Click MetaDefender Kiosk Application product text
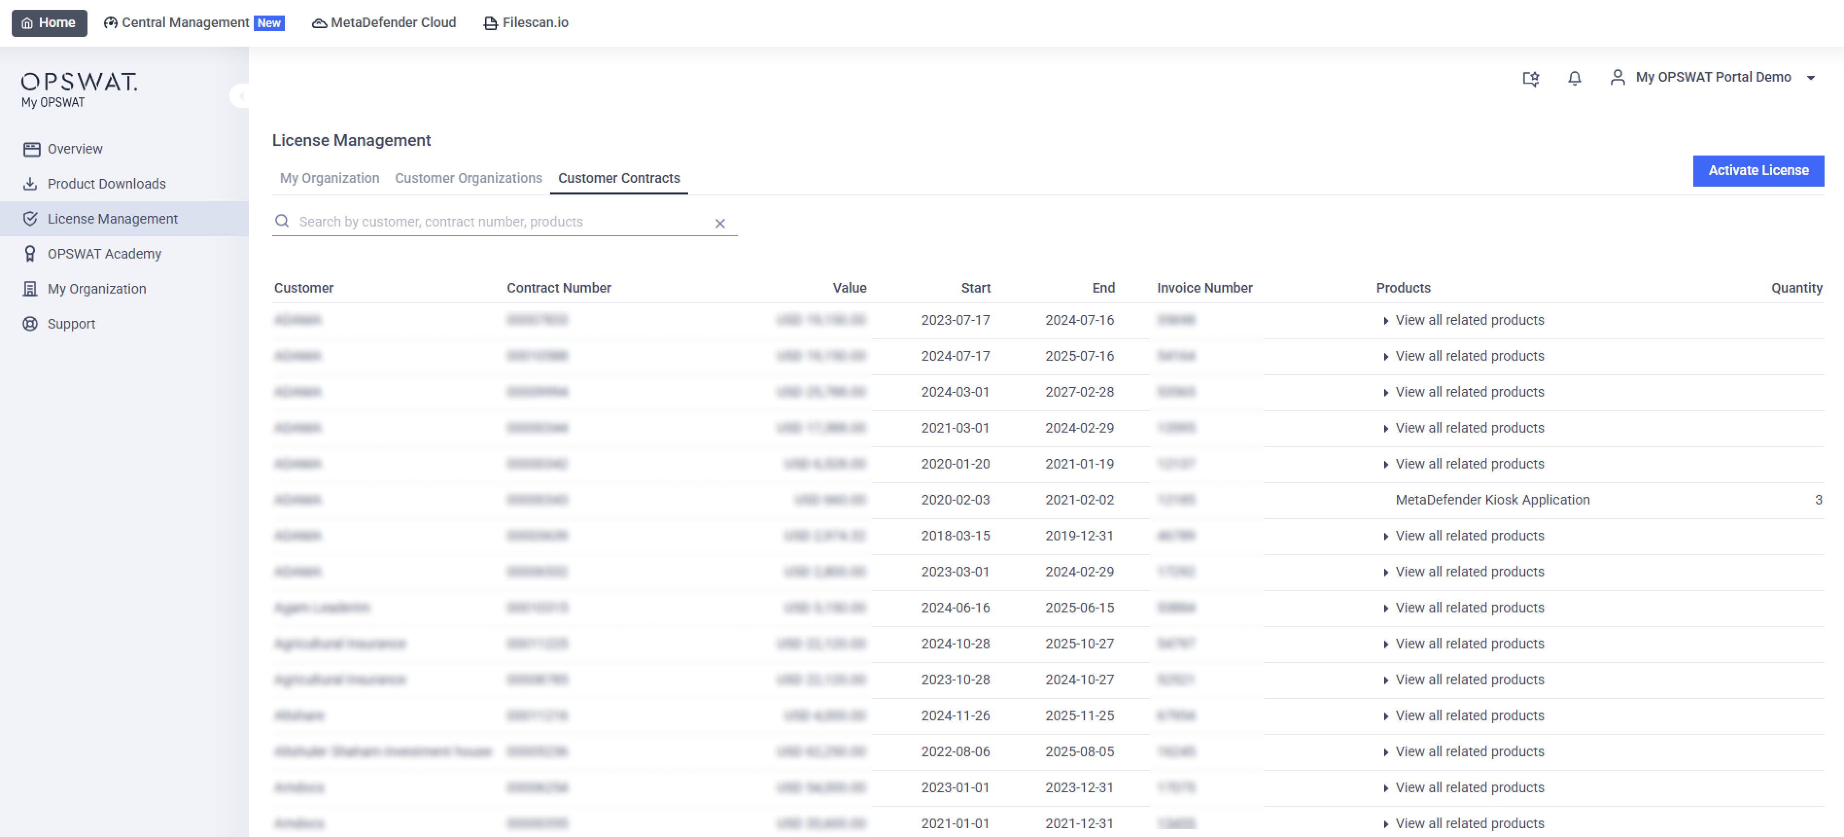1844x837 pixels. pyautogui.click(x=1493, y=501)
